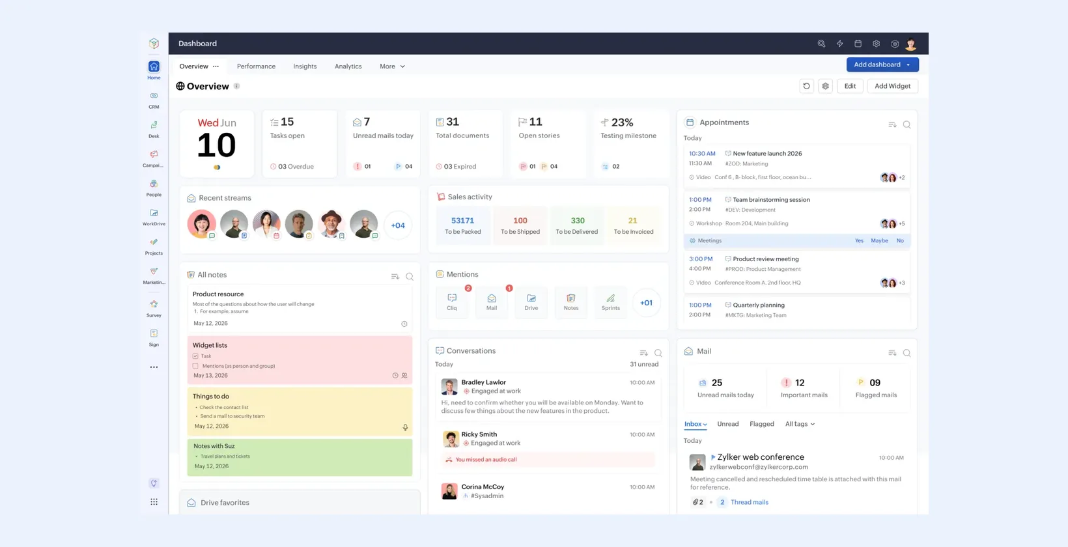Open filter icon in Conversations widget
The width and height of the screenshot is (1068, 547).
pos(643,353)
